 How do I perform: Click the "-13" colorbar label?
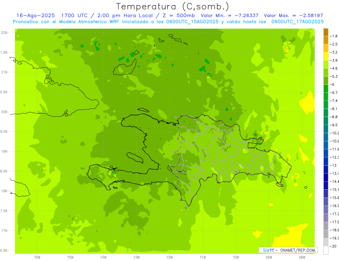(333, 165)
